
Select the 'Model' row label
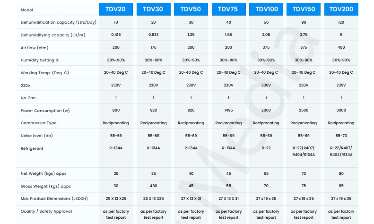[26, 10]
